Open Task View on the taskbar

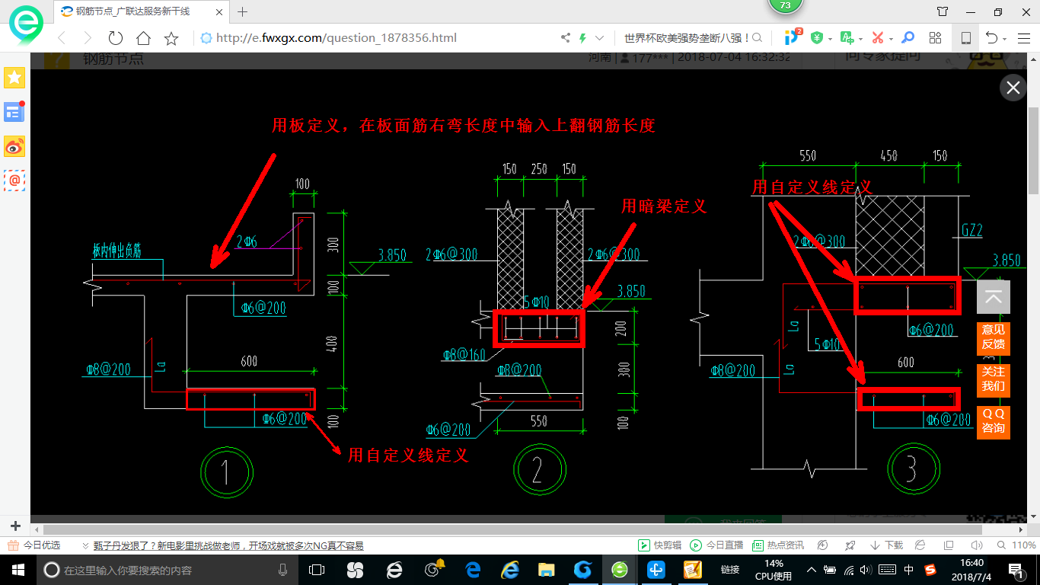point(317,569)
